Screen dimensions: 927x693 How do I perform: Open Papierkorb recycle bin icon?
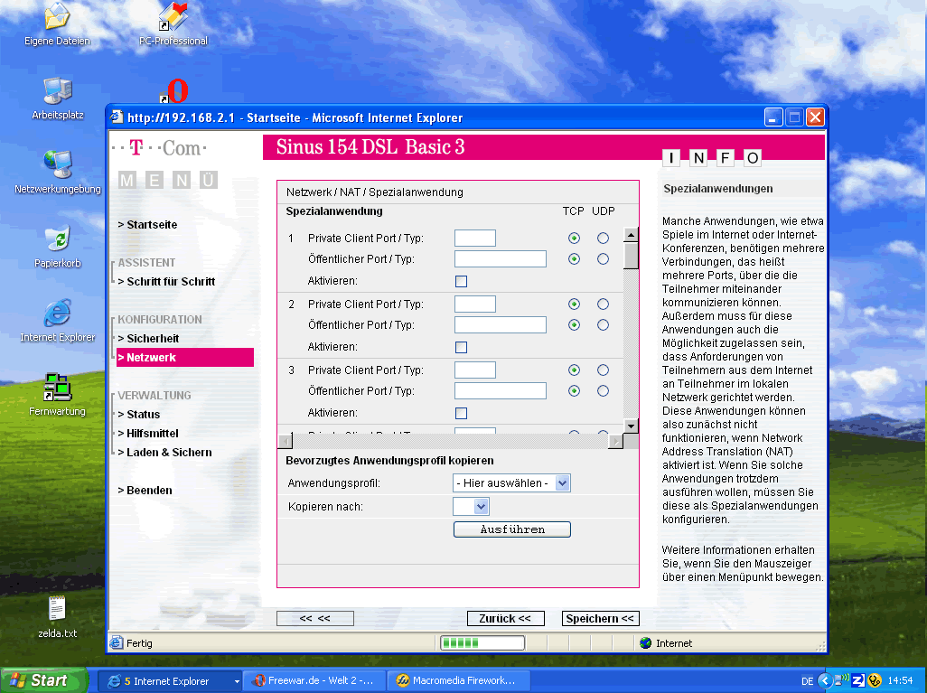pos(57,239)
